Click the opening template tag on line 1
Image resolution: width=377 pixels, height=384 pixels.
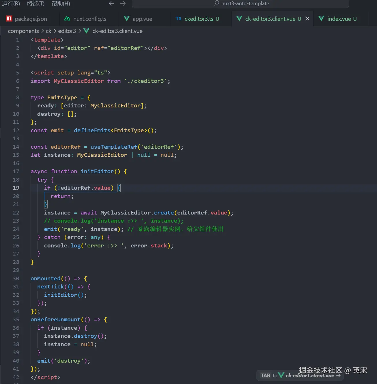[47, 40]
